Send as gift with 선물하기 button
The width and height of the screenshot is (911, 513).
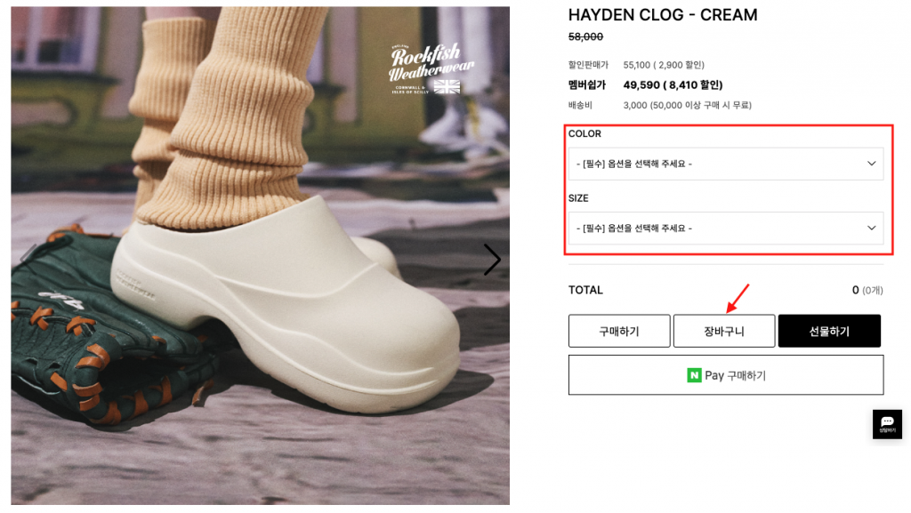830,331
